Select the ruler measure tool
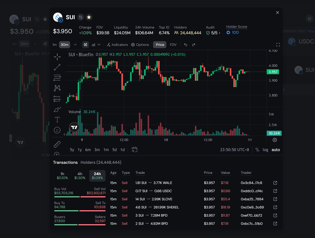 point(57,144)
